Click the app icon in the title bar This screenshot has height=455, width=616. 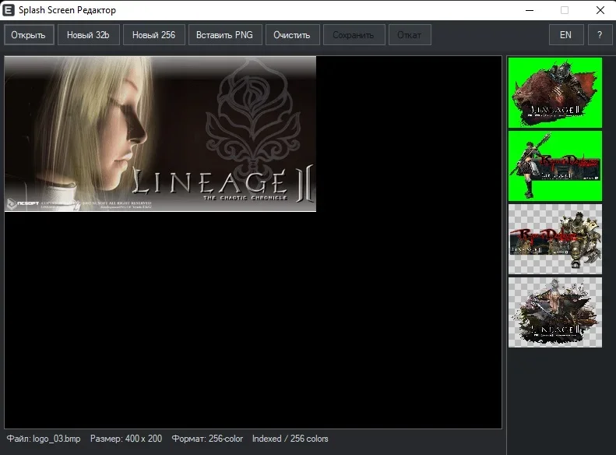click(x=9, y=10)
